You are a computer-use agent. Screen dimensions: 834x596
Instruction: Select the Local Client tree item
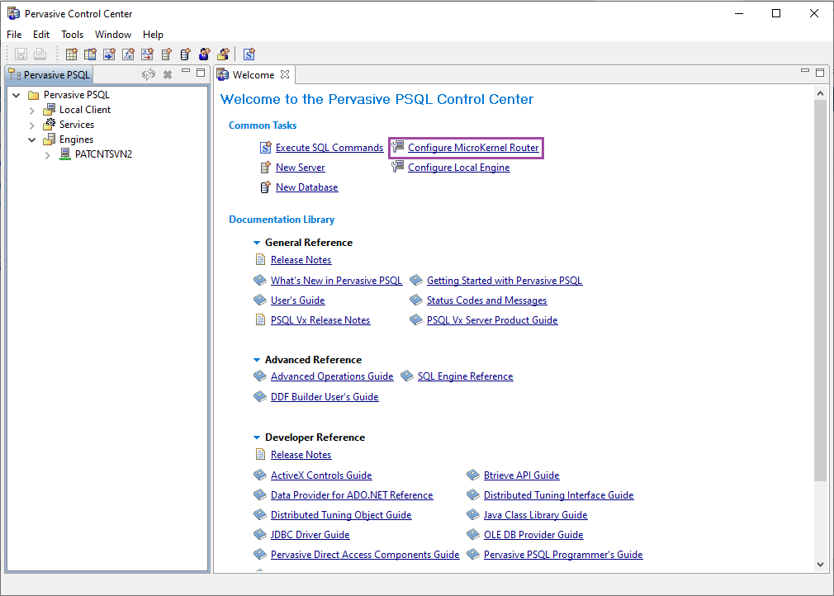coord(84,110)
